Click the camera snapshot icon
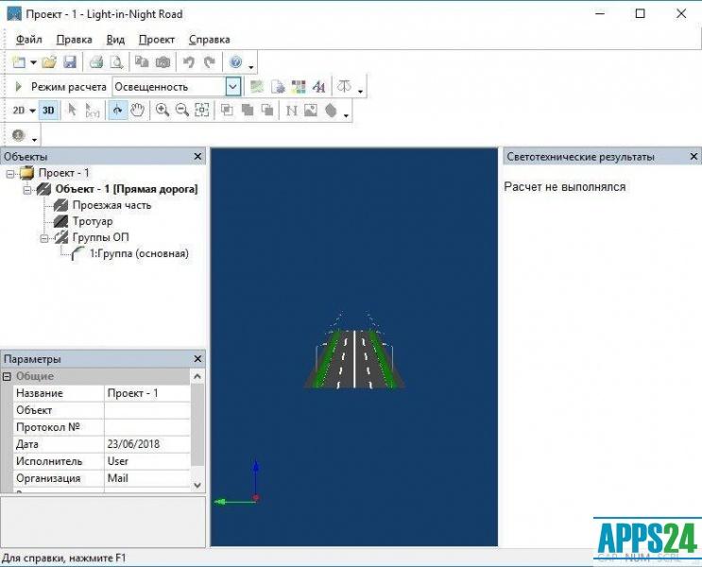The width and height of the screenshot is (702, 567). (163, 61)
